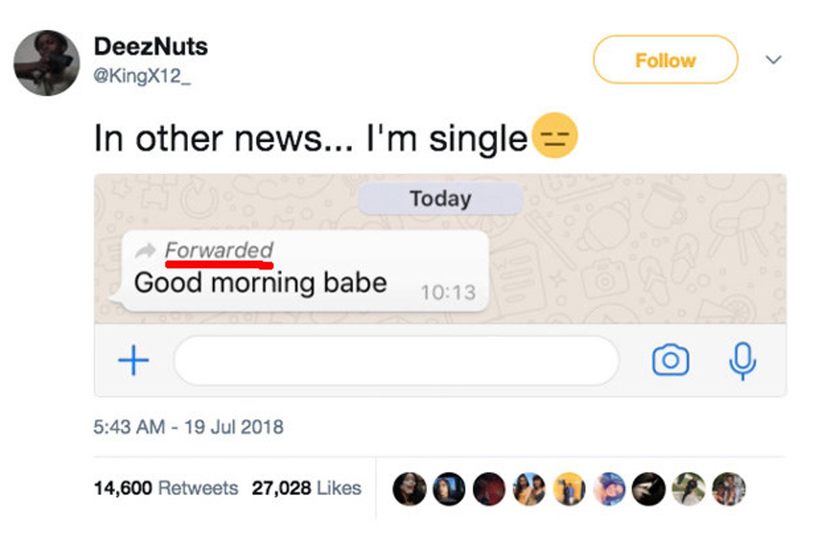Tap the microphone voice message icon
The width and height of the screenshot is (822, 546).
[743, 360]
